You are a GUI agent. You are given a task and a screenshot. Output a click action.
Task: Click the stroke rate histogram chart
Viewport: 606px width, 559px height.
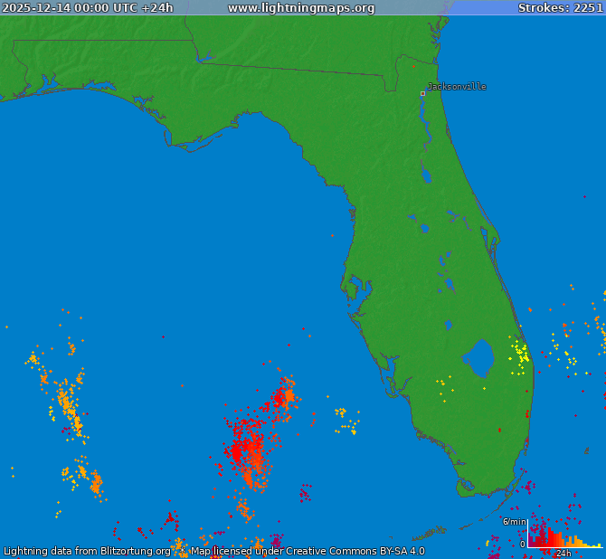click(x=565, y=535)
